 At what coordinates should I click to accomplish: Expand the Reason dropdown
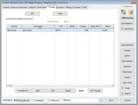pos(100,100)
